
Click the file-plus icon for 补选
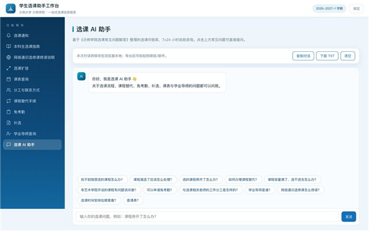pos(9,123)
